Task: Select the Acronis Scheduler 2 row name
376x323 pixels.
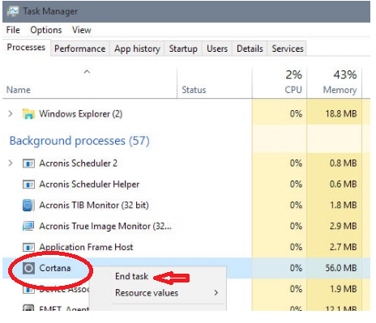Action: (x=79, y=164)
